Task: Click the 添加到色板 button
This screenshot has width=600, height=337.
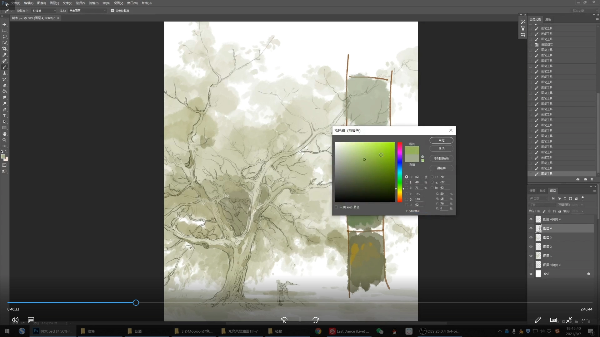Action: click(441, 158)
